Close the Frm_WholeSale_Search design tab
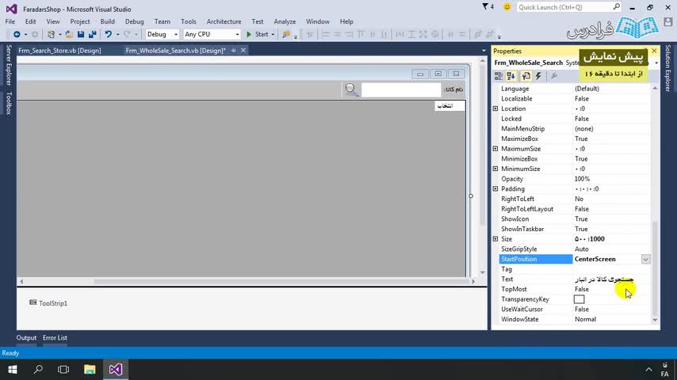Screen dimensions: 677x380 tap(243, 51)
